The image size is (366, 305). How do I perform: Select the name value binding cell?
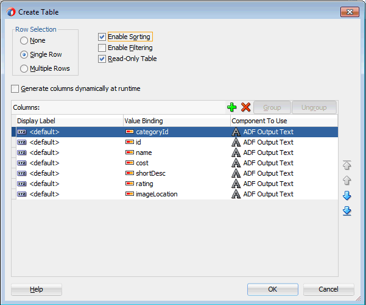point(177,152)
